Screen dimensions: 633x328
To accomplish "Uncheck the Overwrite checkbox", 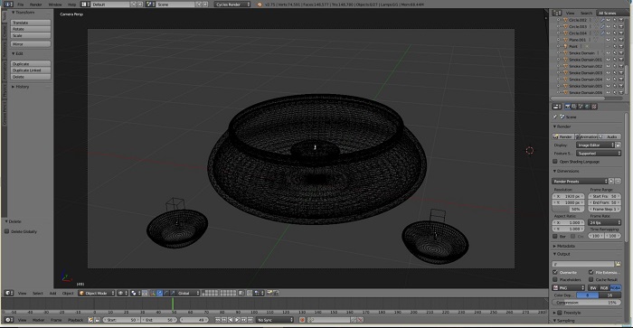I will (555, 272).
